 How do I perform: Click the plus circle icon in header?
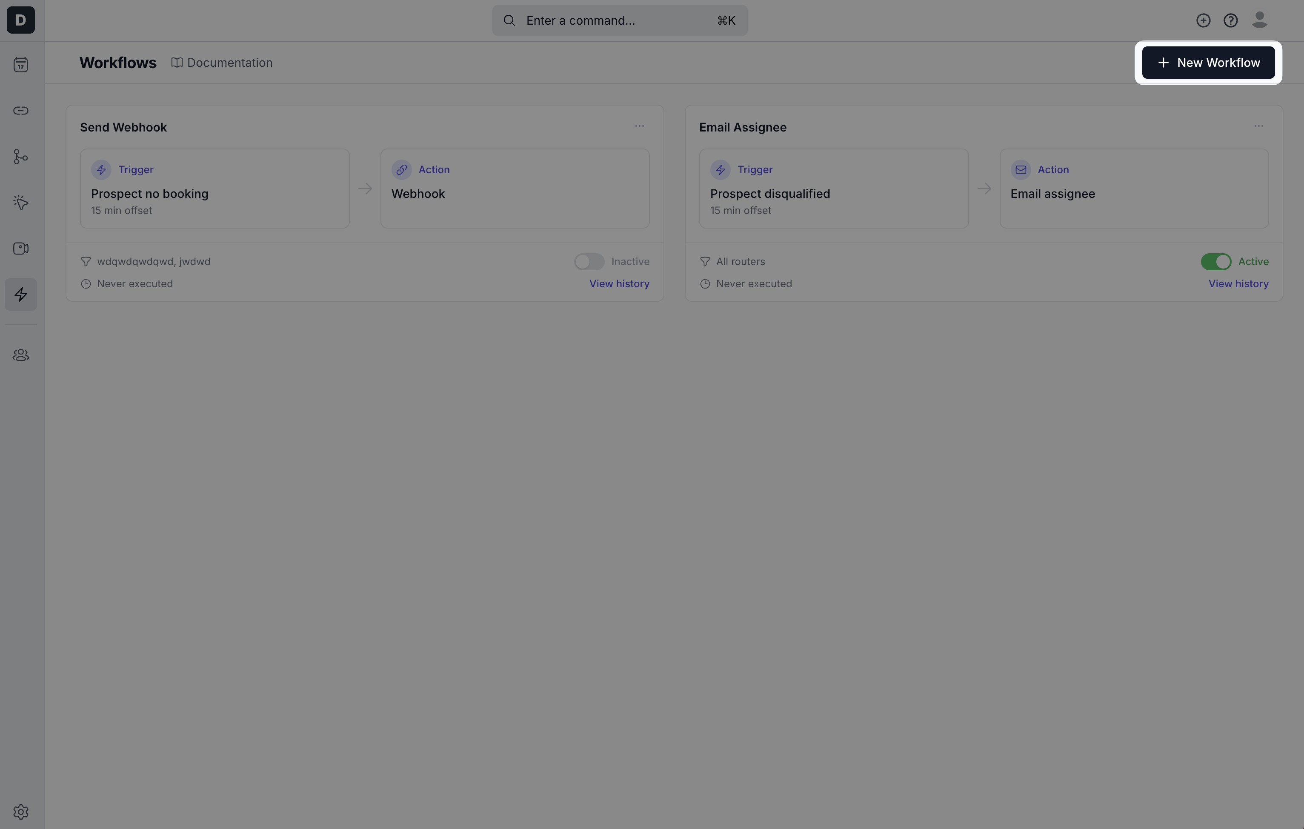[x=1203, y=20]
